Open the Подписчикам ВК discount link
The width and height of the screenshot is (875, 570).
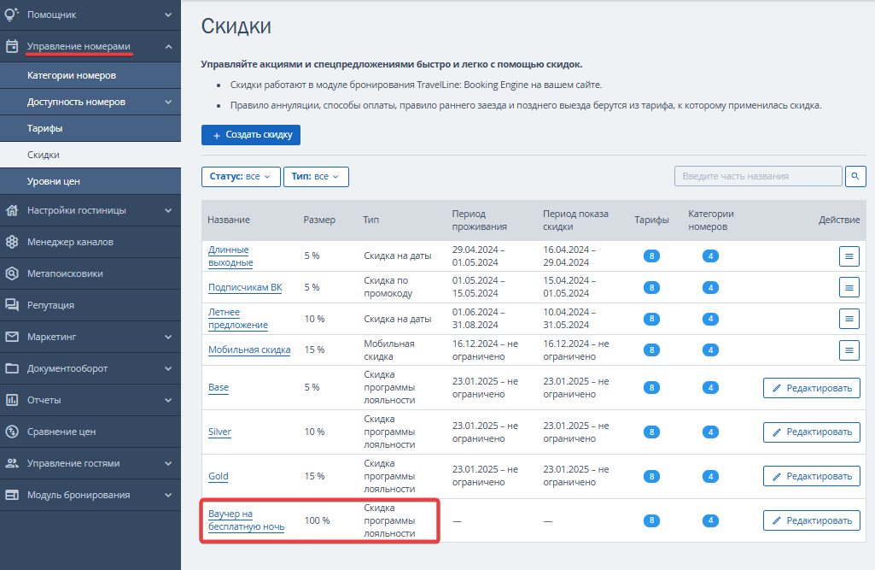click(245, 287)
